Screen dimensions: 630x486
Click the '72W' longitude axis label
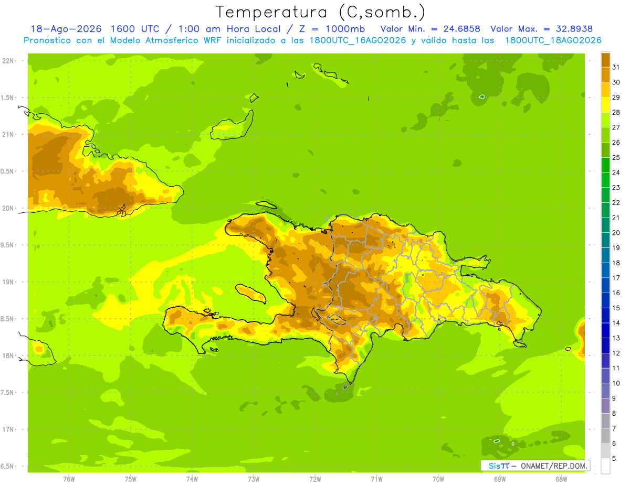coord(315,479)
